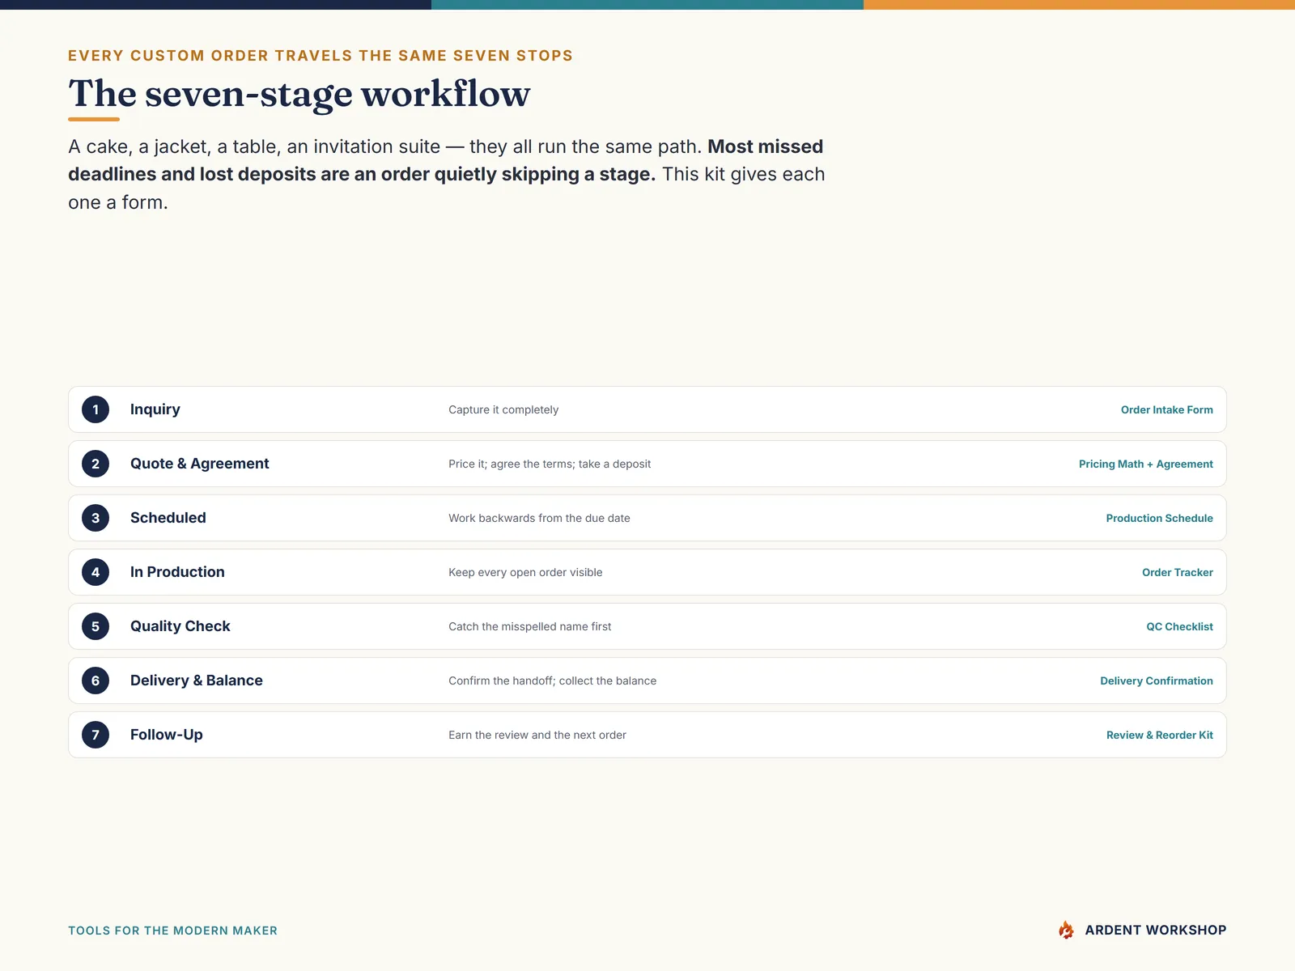The image size is (1295, 971).
Task: Click 'Catch the misspelled name first' text
Action: pyautogui.click(x=530, y=626)
